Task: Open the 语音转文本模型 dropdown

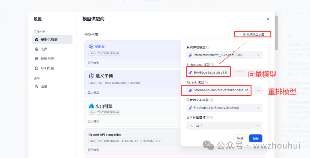Action: 224,108
